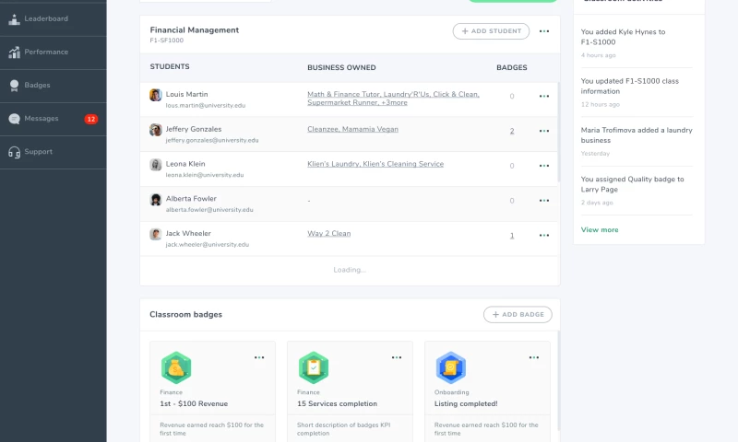The height and width of the screenshot is (442, 738).
Task: Click View more in activities panel
Action: [600, 229]
